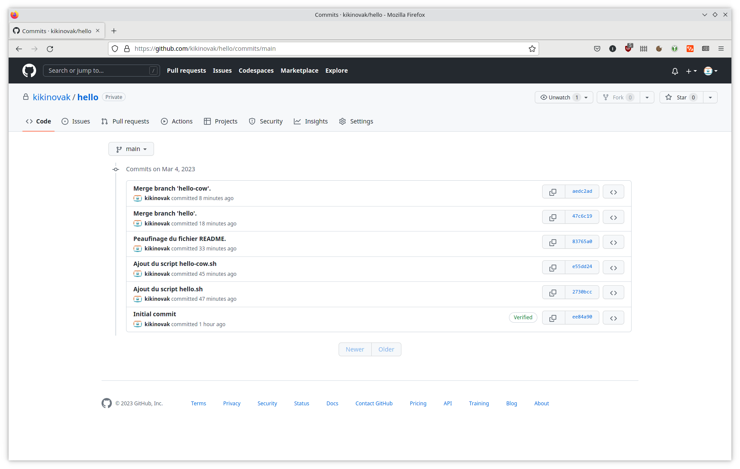Browse repository at commit 2730bcc
This screenshot has height=469, width=740.
tap(614, 293)
